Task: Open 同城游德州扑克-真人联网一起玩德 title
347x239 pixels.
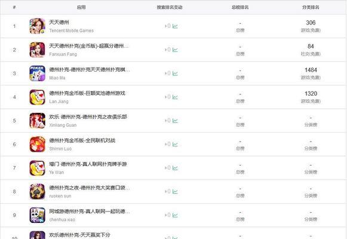Action: 90,212
